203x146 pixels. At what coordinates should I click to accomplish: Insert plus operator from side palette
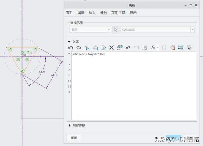(x=69, y=53)
